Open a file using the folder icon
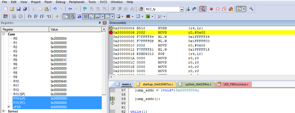295x113 pixels. point(12,9)
